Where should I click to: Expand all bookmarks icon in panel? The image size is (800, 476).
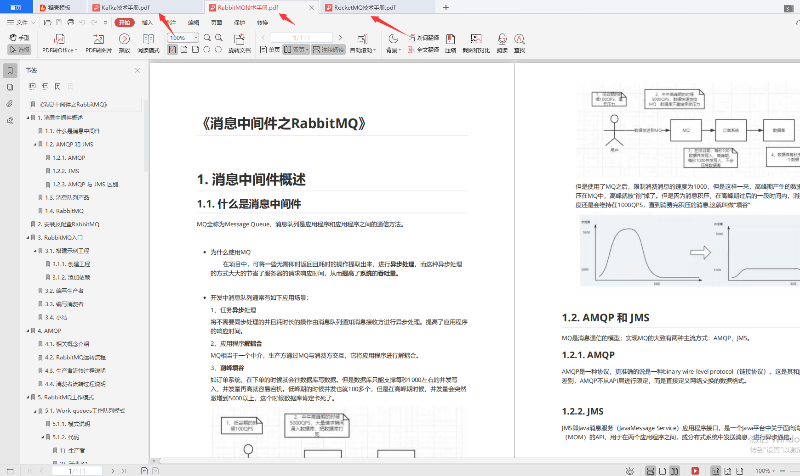tap(32, 86)
